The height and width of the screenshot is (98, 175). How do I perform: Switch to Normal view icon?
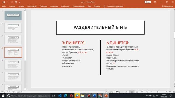(132, 92)
